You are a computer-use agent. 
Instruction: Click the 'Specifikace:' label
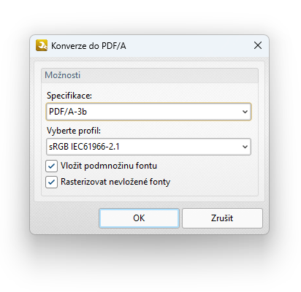click(69, 96)
